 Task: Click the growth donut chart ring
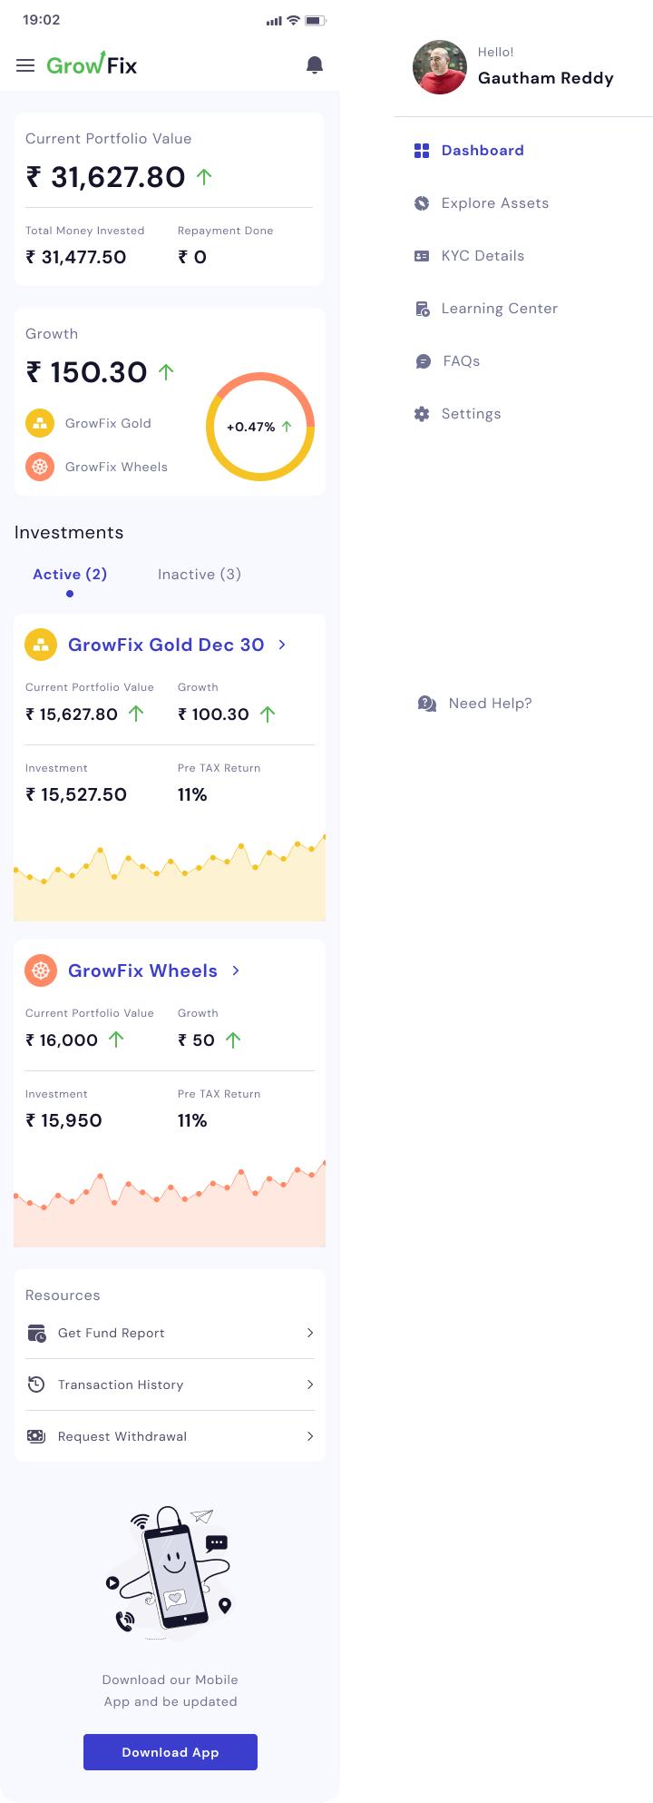pos(260,427)
